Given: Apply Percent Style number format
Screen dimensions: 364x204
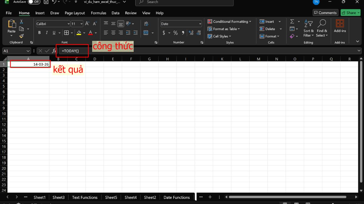Looking at the screenshot, I should coord(175,33).
